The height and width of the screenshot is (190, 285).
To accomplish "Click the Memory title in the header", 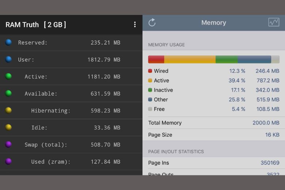I will tap(214, 23).
